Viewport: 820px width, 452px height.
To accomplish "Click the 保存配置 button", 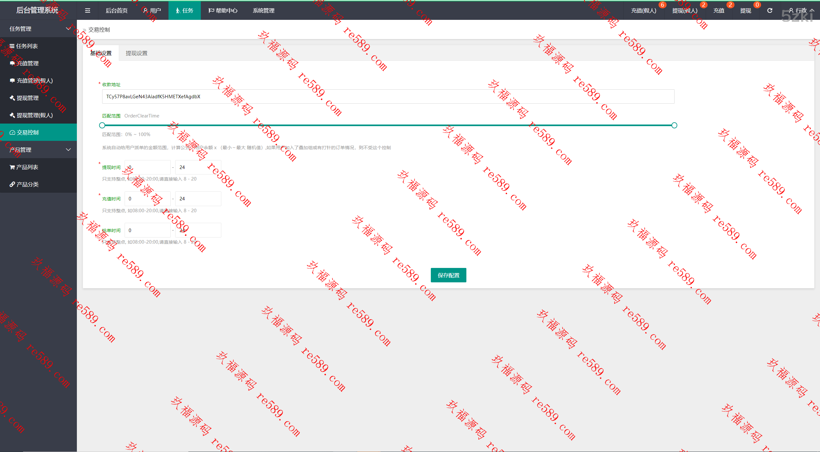I will tap(448, 275).
